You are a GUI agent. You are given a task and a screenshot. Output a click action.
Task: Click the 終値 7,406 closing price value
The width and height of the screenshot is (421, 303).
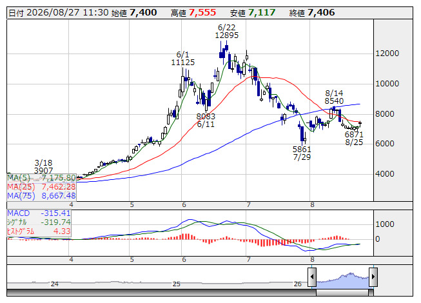tap(312, 13)
